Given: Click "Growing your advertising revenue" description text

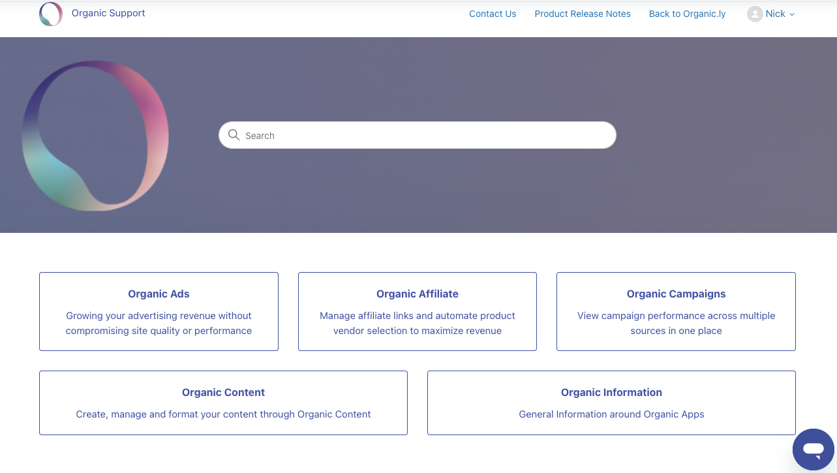Looking at the screenshot, I should (159, 323).
